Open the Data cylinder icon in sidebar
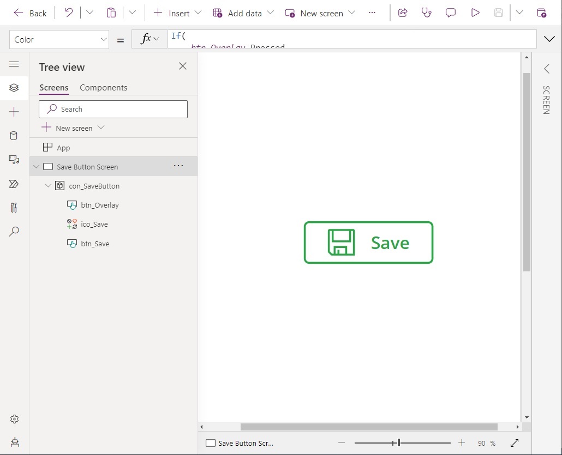The height and width of the screenshot is (455, 562). (x=14, y=136)
